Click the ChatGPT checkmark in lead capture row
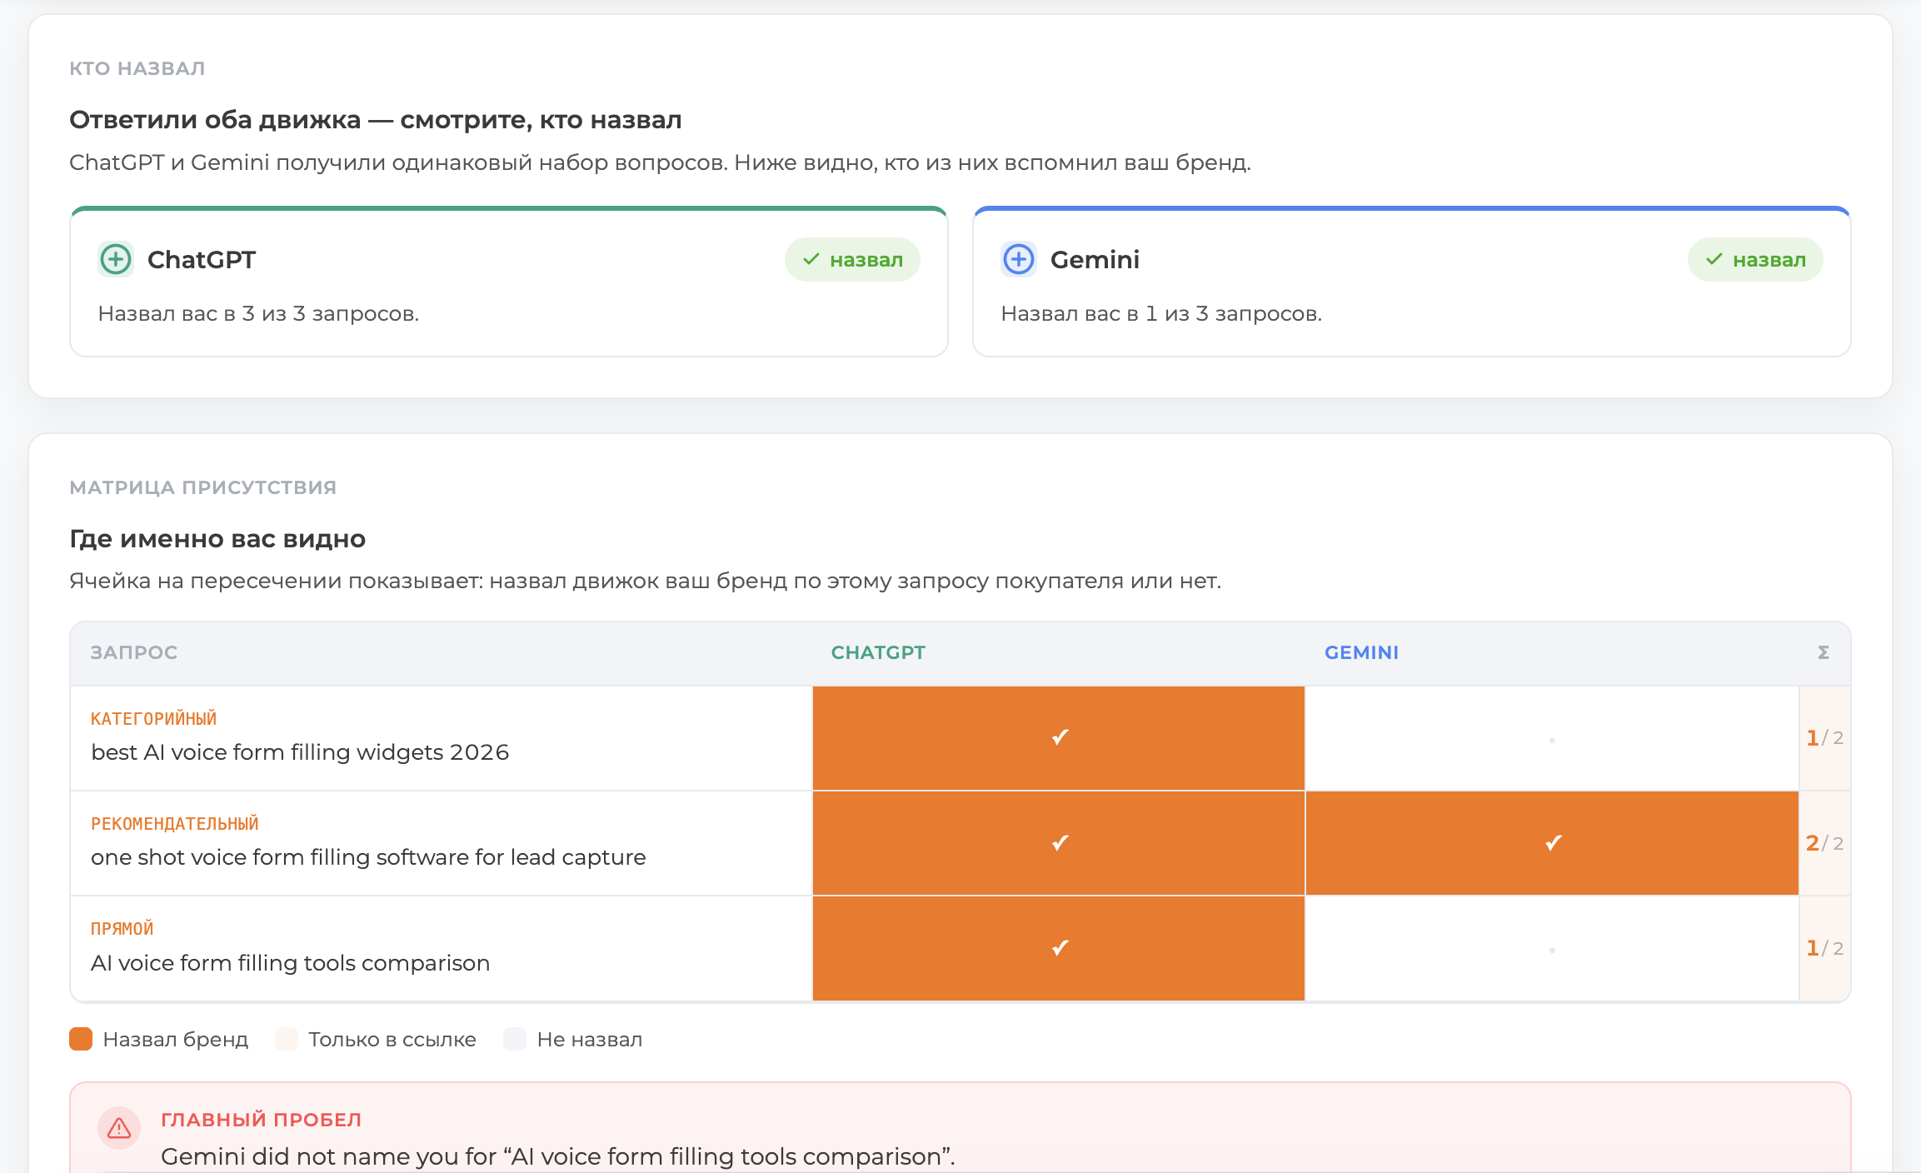Image resolution: width=1921 pixels, height=1173 pixels. coord(1060,842)
